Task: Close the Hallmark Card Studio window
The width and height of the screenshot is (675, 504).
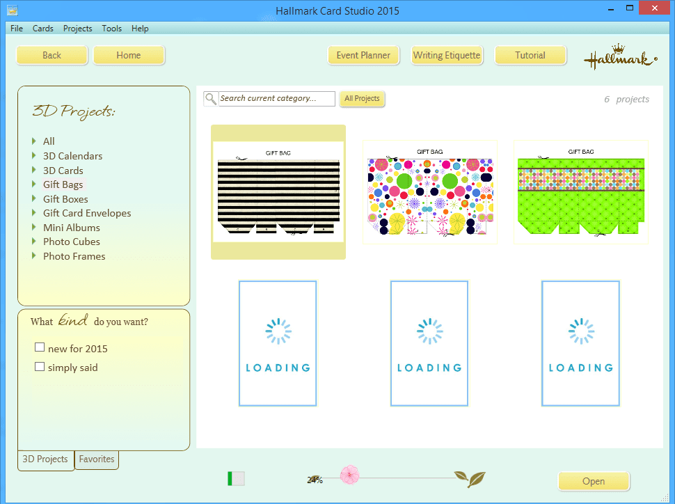Action: 654,8
